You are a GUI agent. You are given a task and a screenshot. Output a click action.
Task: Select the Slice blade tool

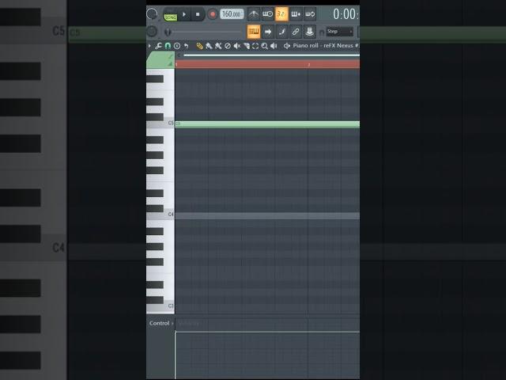coord(246,46)
